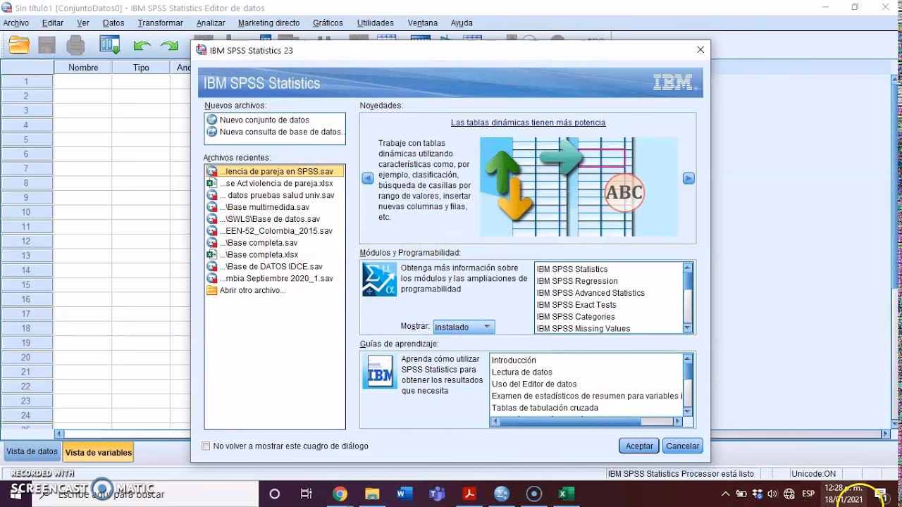This screenshot has height=507, width=902.
Task: Switch to Vista de datos tab
Action: click(32, 452)
